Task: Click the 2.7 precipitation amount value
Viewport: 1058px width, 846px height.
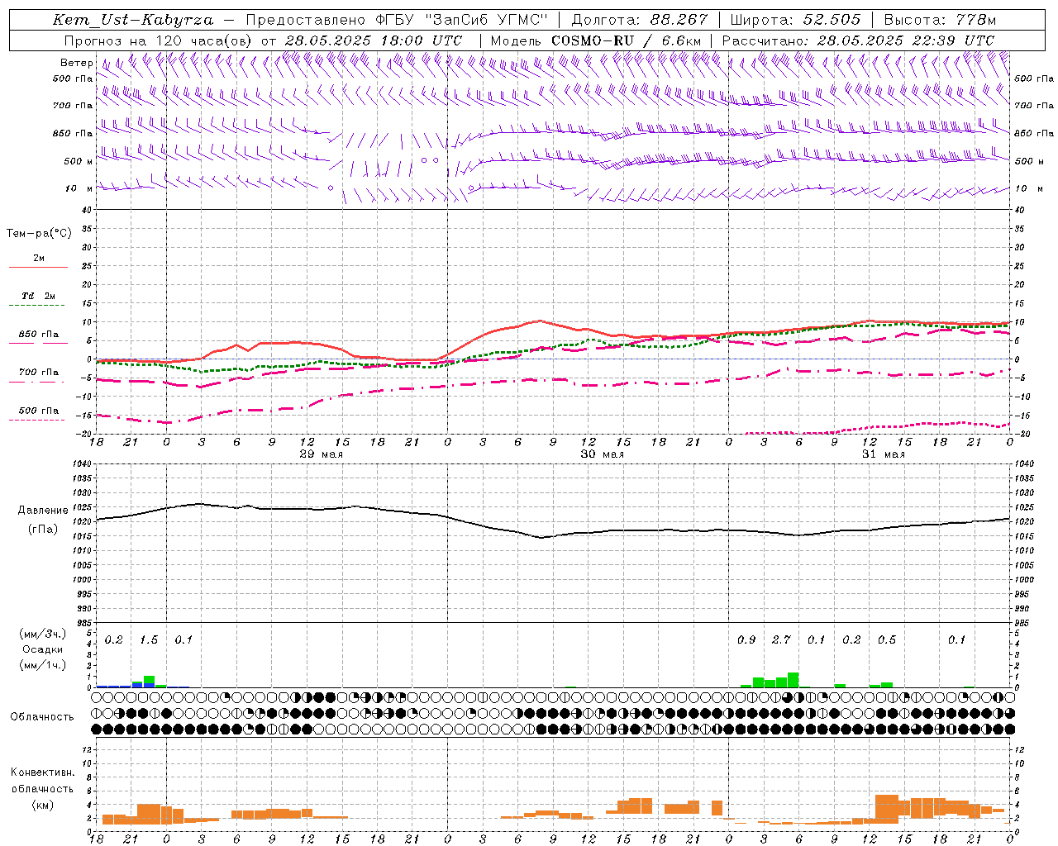Action: (x=781, y=639)
